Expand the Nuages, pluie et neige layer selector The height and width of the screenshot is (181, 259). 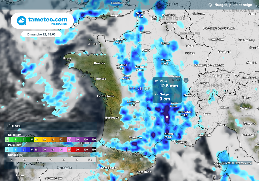point(233,5)
